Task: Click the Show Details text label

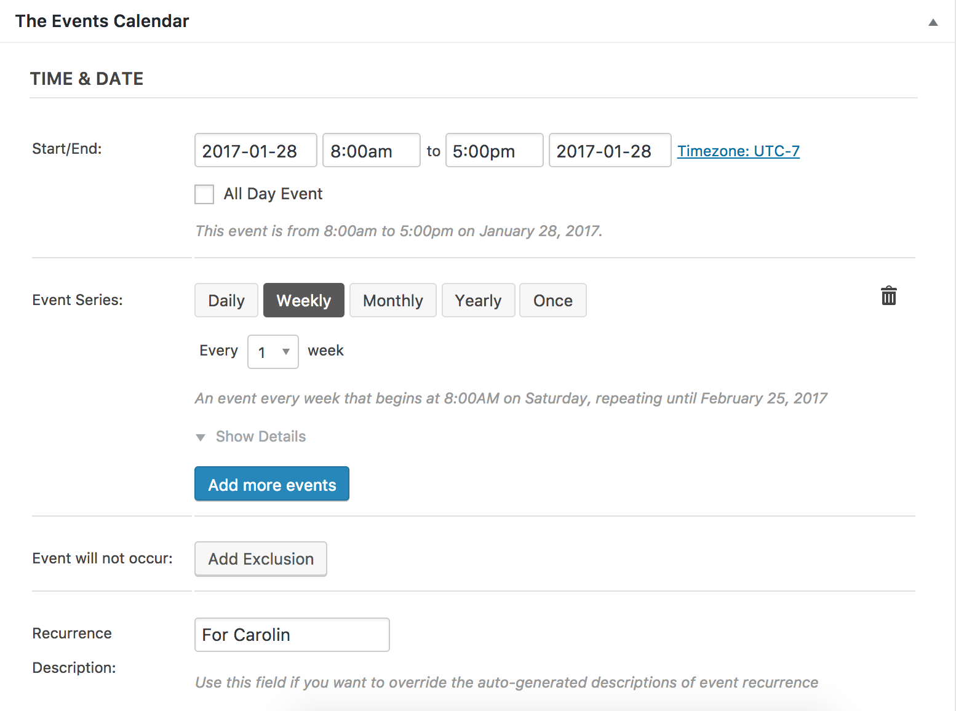Action: pyautogui.click(x=261, y=437)
